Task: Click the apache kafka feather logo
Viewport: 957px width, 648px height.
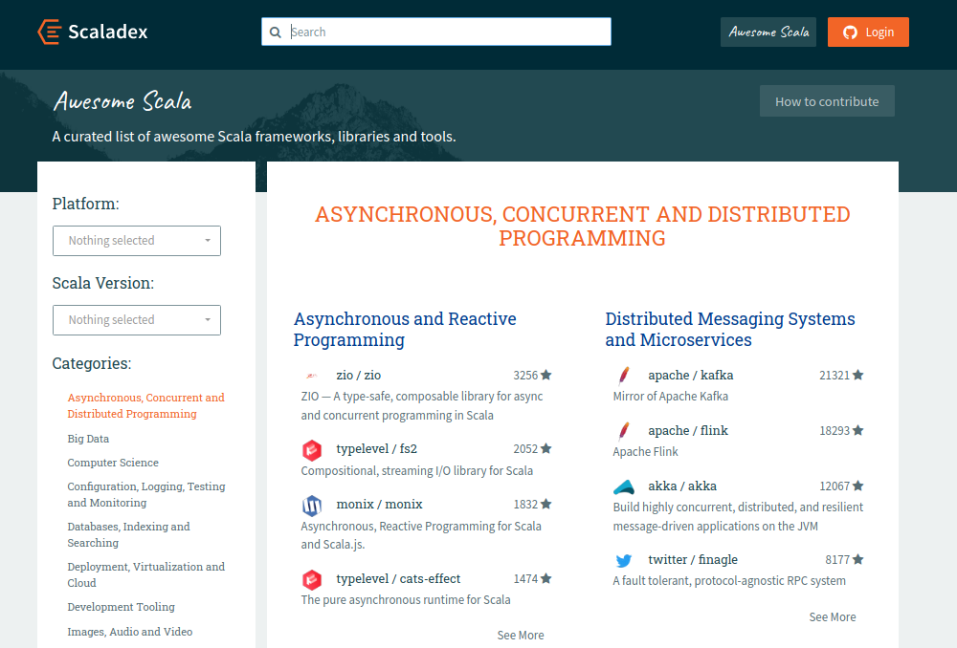Action: click(x=623, y=376)
